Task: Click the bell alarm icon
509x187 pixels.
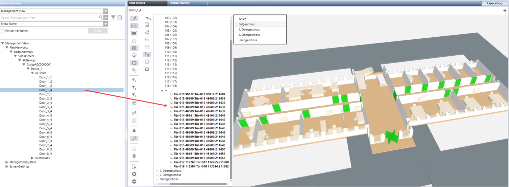Action: (134, 131)
